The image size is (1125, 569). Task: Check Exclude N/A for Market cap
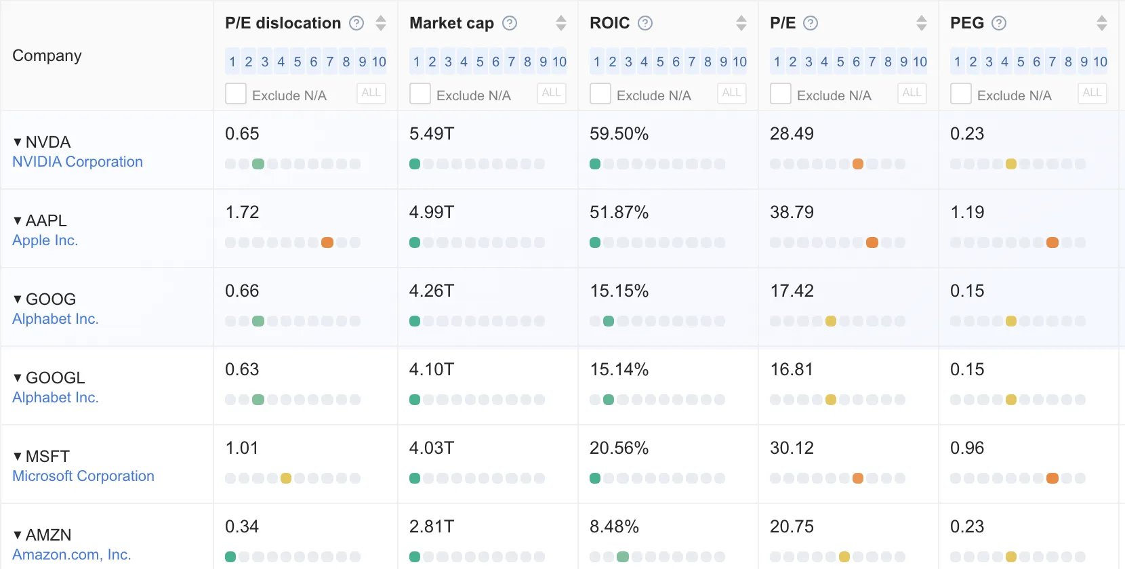[x=420, y=93]
